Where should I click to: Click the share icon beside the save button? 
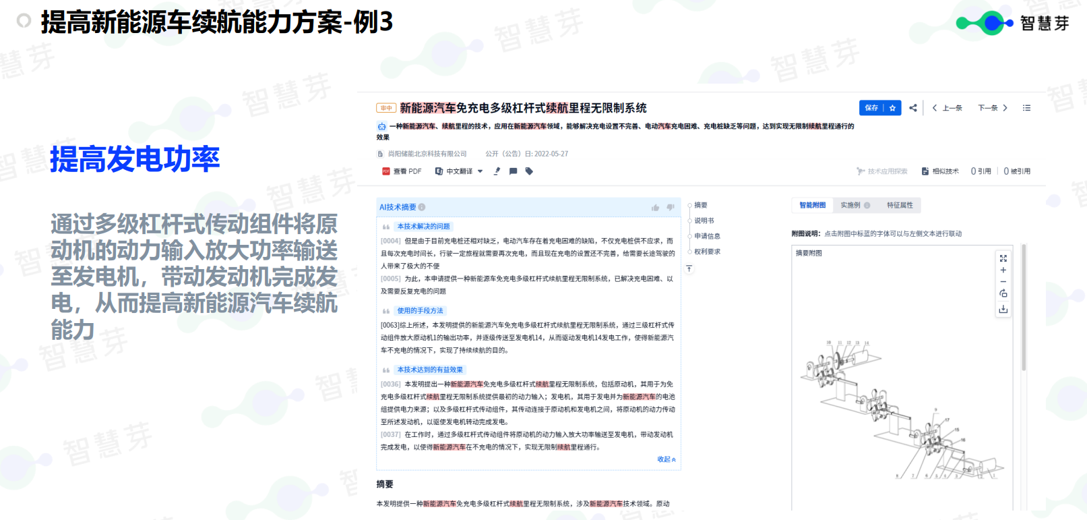pyautogui.click(x=913, y=108)
